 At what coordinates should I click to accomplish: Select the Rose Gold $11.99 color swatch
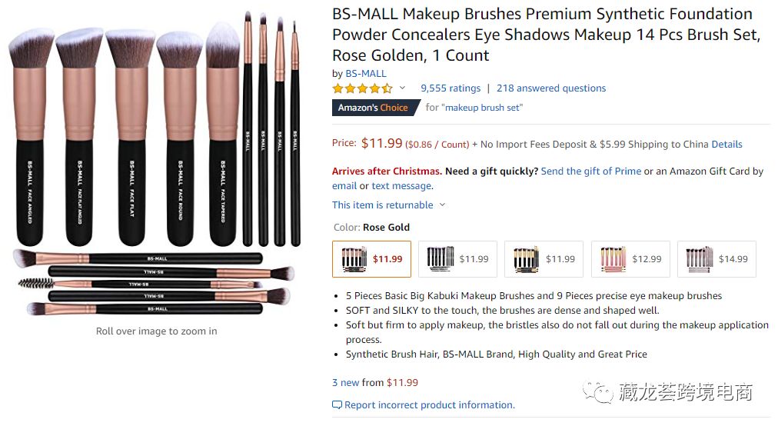[371, 259]
